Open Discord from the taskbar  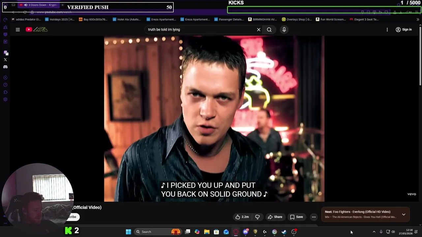point(246,232)
